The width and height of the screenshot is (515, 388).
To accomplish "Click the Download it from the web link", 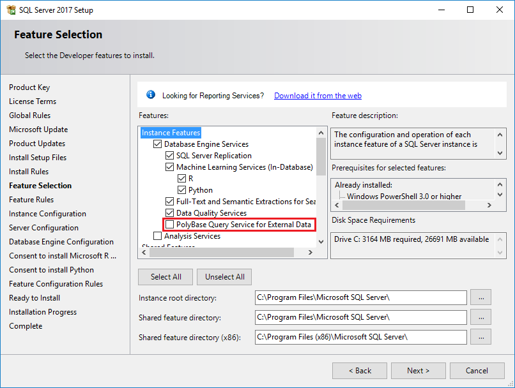I will [318, 94].
